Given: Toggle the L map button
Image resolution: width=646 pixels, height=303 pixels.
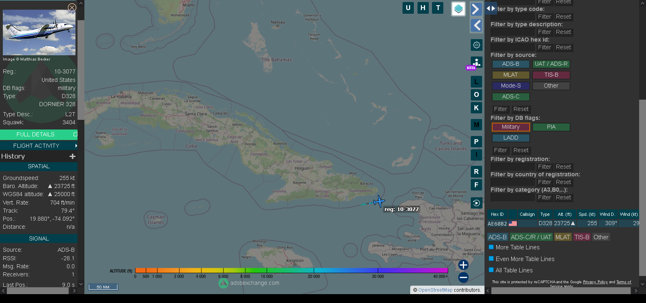Looking at the screenshot, I should click(476, 81).
